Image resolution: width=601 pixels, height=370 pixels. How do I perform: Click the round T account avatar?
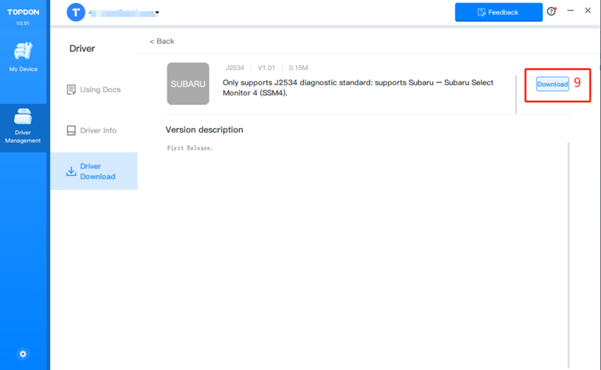[76, 13]
